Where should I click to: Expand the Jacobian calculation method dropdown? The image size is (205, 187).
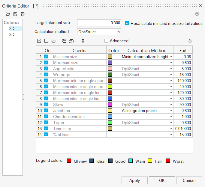coord(171,111)
